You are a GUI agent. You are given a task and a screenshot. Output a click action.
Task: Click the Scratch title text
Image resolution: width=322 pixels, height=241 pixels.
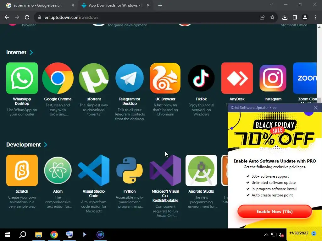(x=22, y=191)
